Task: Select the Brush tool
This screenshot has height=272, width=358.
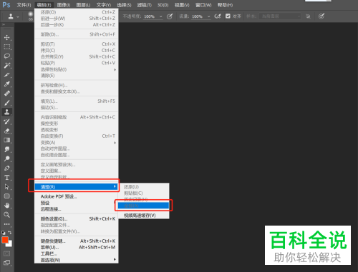Action: point(7,103)
